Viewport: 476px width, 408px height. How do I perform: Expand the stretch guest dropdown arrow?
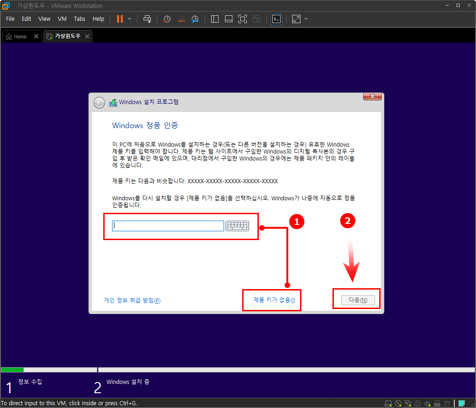pyautogui.click(x=306, y=19)
